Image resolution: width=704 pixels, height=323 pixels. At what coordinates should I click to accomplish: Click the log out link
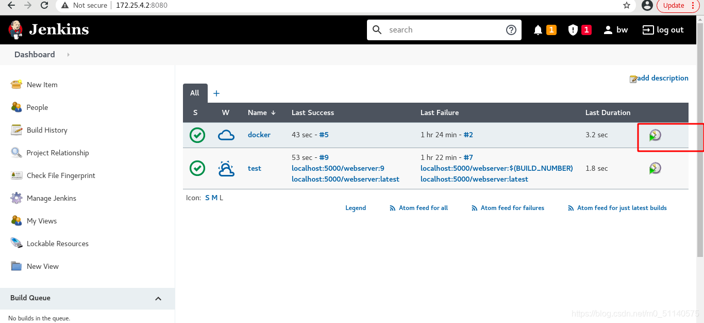click(663, 30)
